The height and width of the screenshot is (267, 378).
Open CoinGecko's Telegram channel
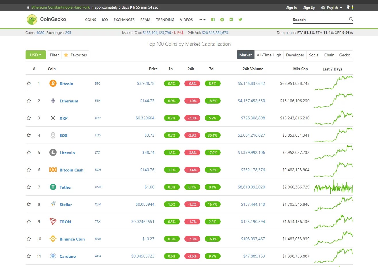[222, 20]
